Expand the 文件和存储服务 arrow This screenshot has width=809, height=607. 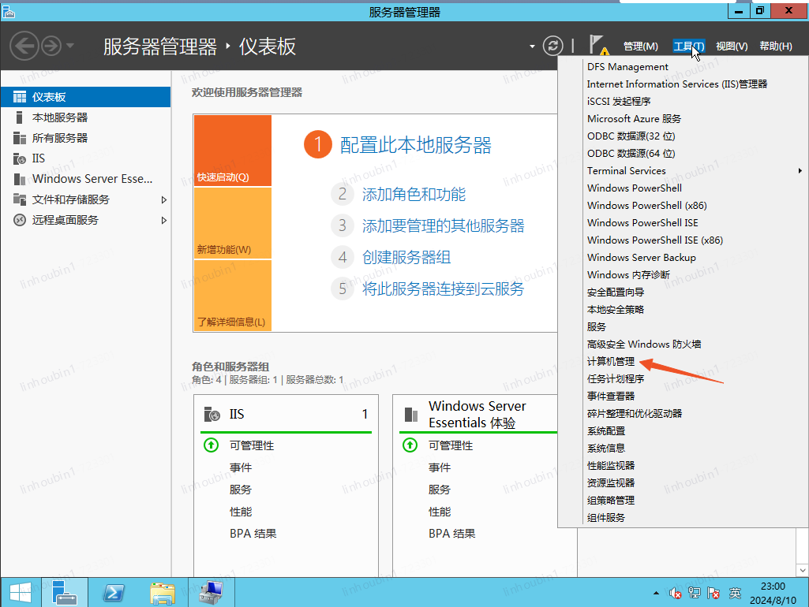(163, 200)
